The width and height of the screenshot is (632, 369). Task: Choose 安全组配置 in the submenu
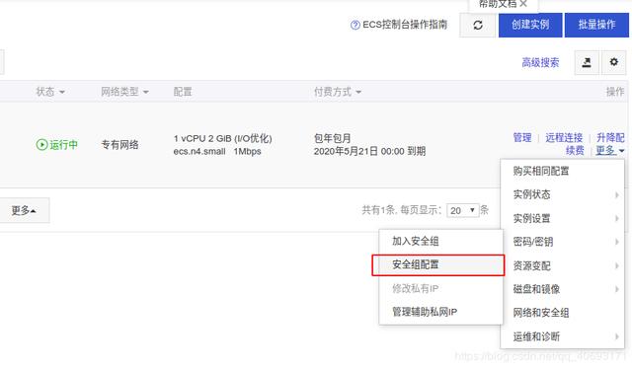pyautogui.click(x=441, y=264)
